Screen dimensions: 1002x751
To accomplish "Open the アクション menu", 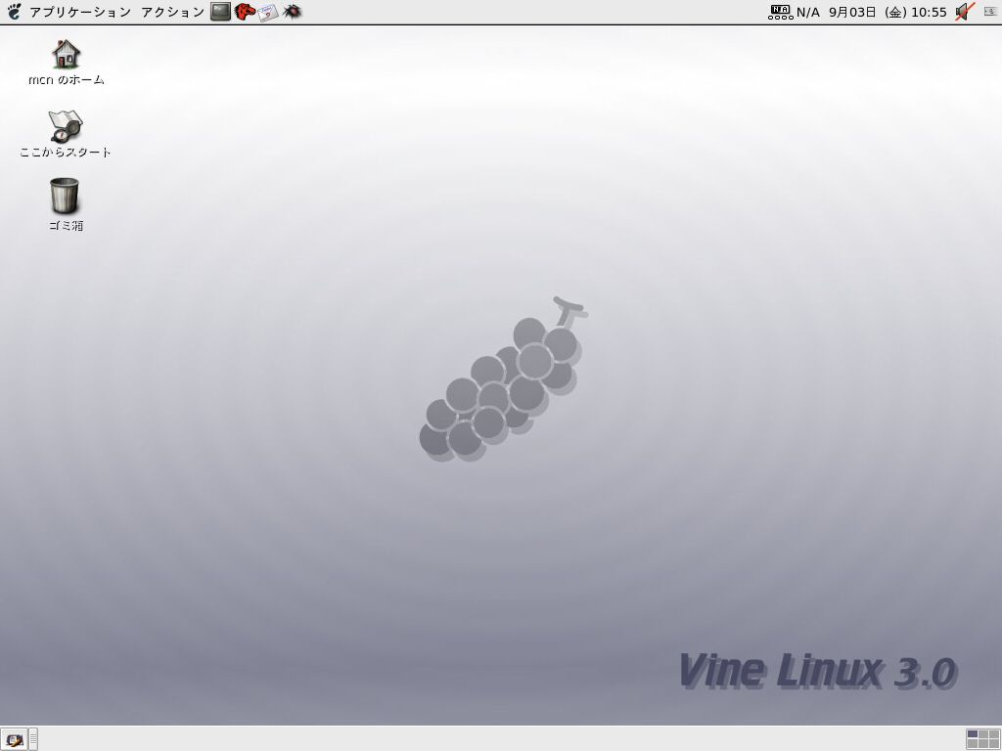I will click(172, 12).
